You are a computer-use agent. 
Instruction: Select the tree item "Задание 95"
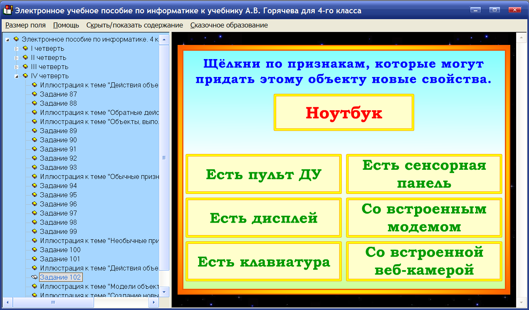point(58,194)
